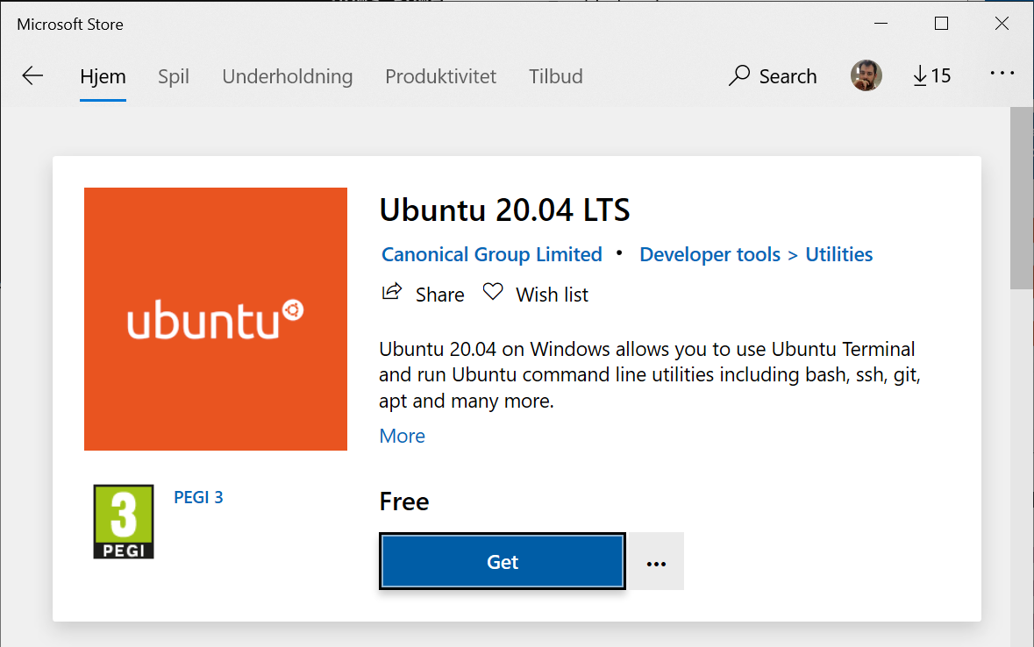Open the Hjem tab
1034x647 pixels.
tap(103, 76)
